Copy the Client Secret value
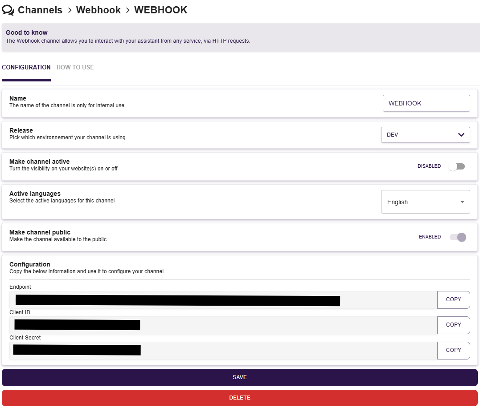The width and height of the screenshot is (480, 408). [x=453, y=351]
